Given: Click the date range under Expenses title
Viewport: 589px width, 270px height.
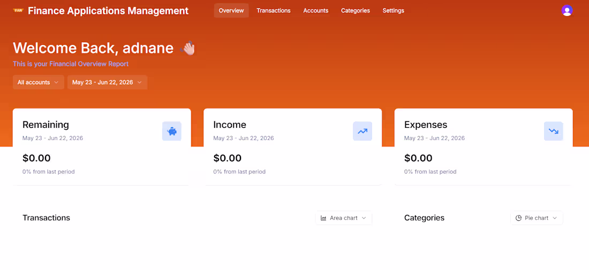Looking at the screenshot, I should click(x=434, y=138).
